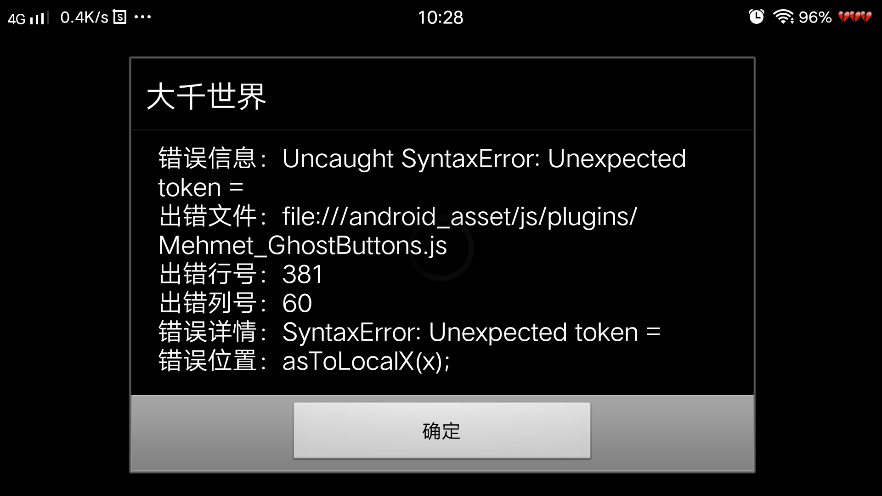Tap the Mehmet_GhostButtons.js file name

pos(302,245)
